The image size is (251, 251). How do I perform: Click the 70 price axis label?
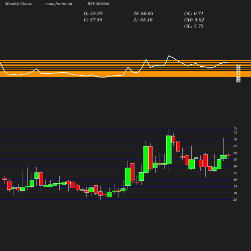(x=235, y=140)
